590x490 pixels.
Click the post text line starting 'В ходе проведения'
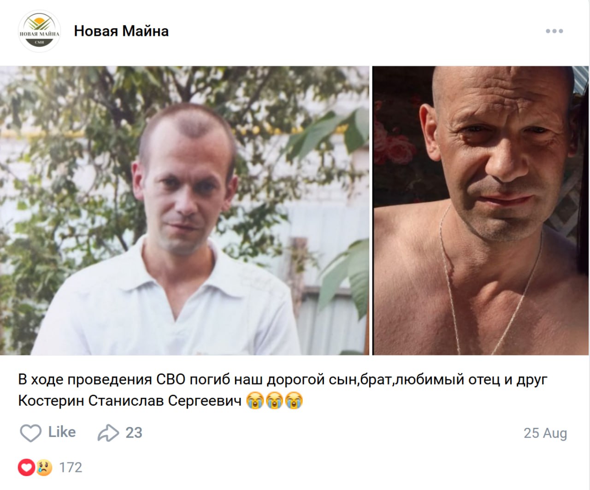coord(283,380)
